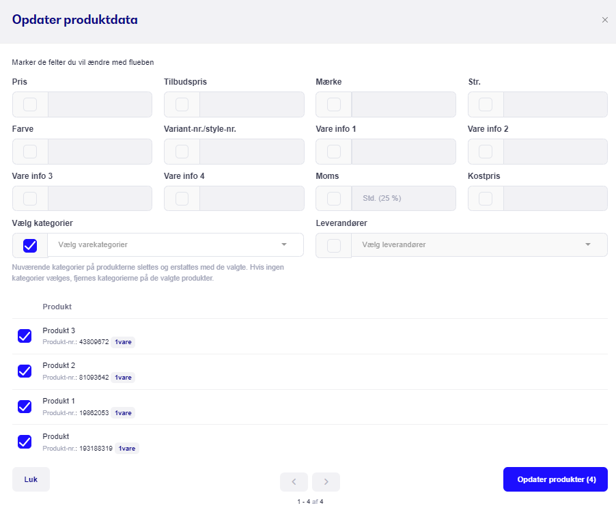Uncheck the Vælg kategorier checkbox
Viewport: 616px width, 508px height.
click(30, 246)
